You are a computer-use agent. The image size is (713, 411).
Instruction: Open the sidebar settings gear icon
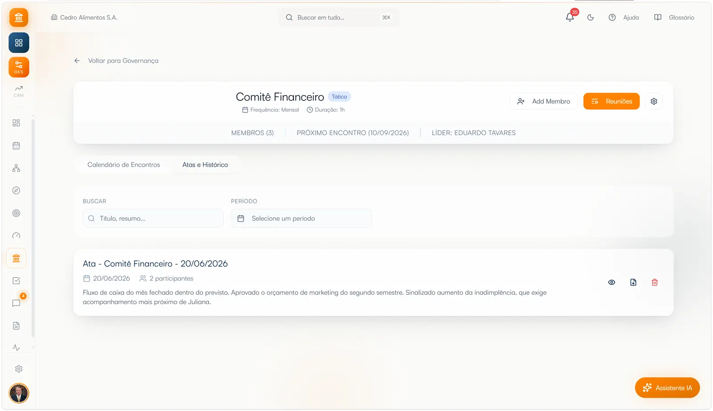[19, 369]
